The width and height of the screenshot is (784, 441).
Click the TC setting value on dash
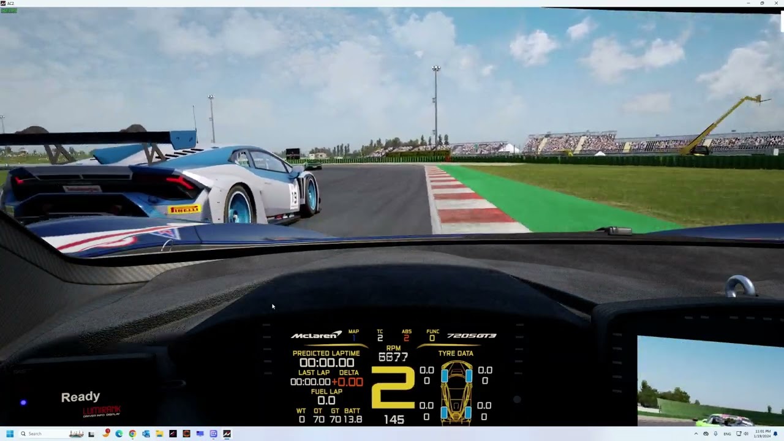380,338
